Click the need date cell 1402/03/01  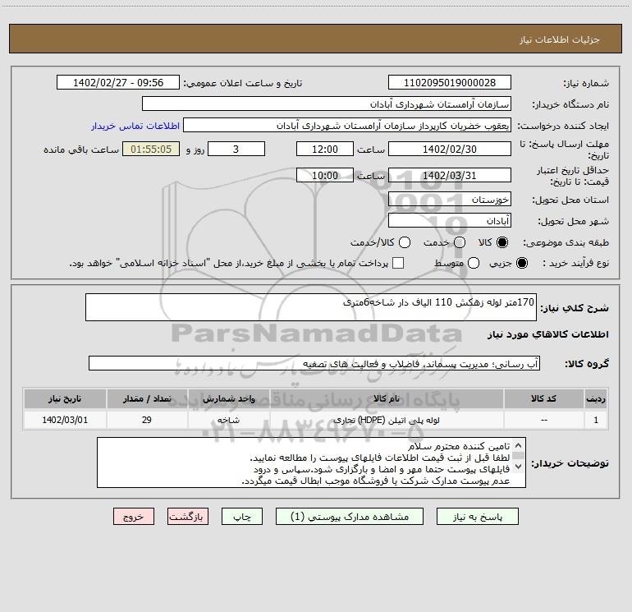pos(65,420)
